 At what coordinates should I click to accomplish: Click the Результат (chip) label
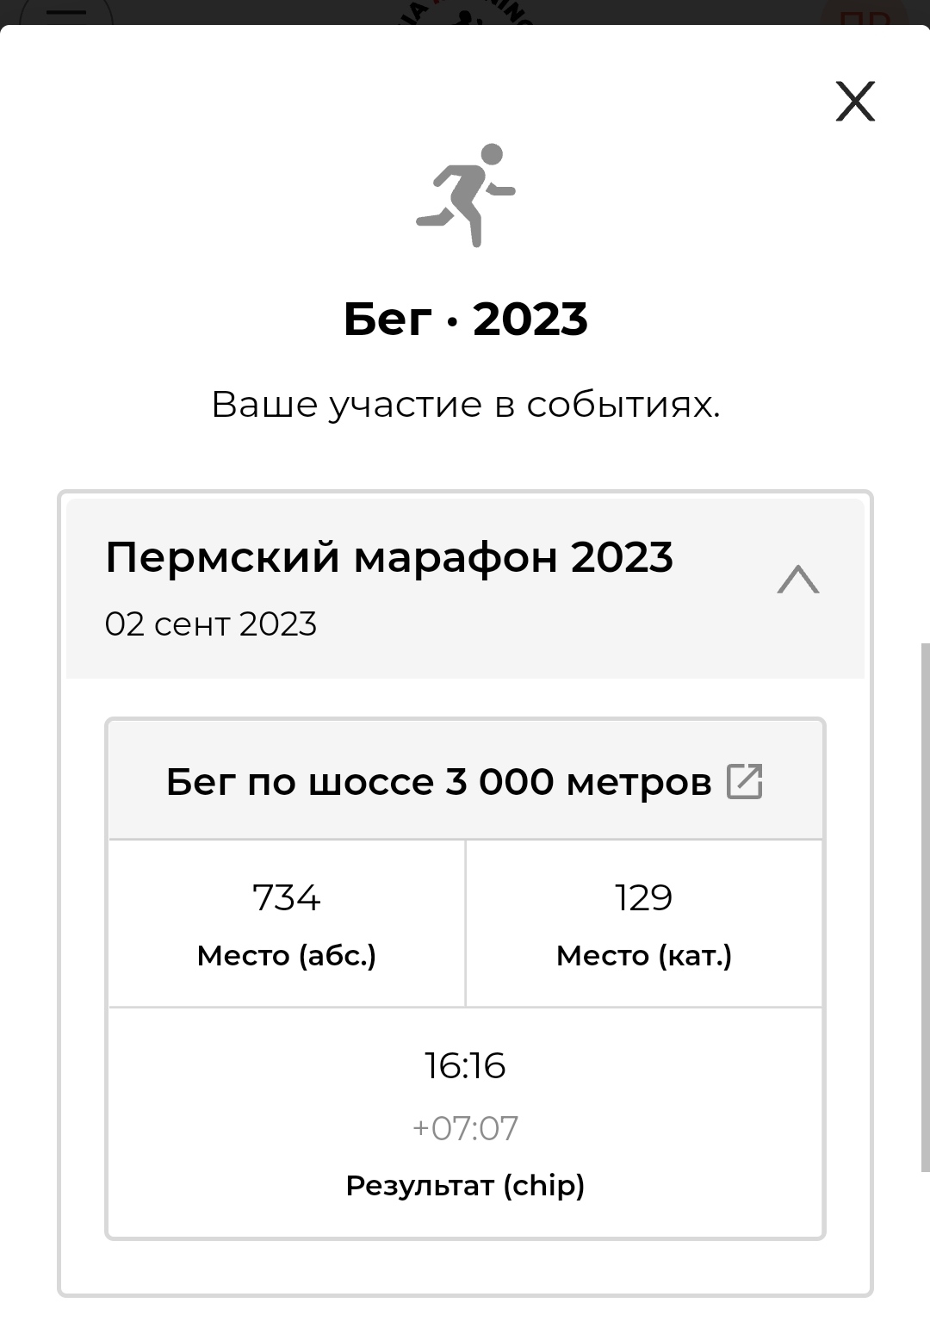click(465, 1186)
